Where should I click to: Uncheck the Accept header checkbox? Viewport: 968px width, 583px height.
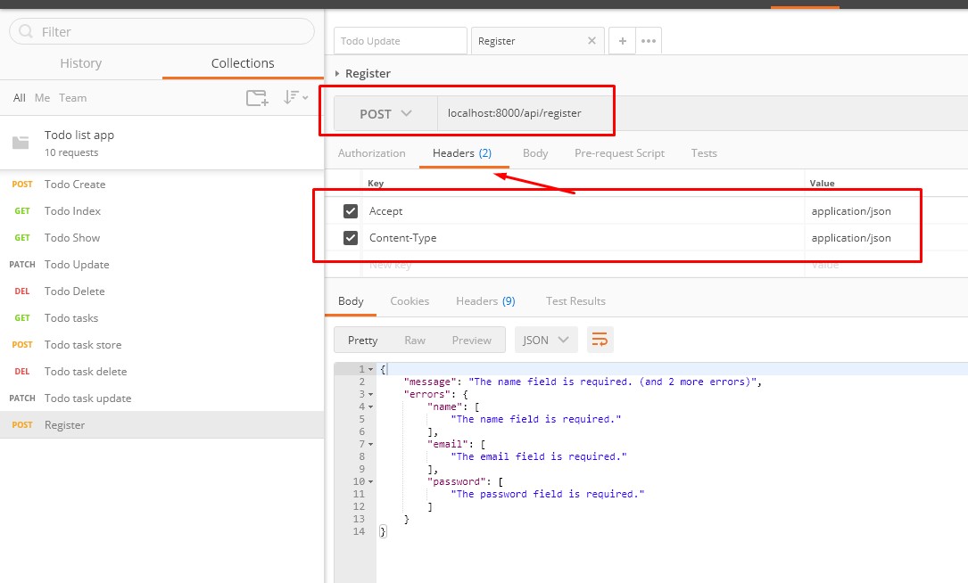[351, 211]
